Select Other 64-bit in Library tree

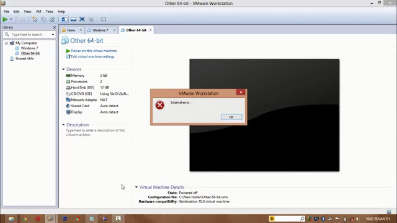point(30,53)
